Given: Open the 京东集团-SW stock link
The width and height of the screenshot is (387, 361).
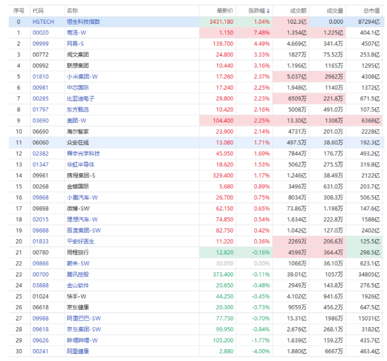Looking at the screenshot, I should tap(84, 330).
